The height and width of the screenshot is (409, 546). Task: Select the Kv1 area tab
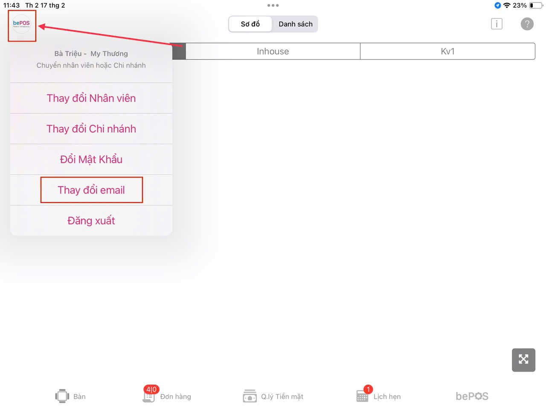447,52
